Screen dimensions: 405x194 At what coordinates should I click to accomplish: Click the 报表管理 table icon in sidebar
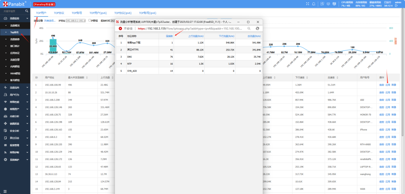click(5, 145)
